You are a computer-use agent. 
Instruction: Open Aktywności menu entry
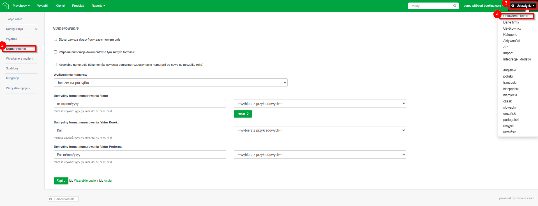511,41
